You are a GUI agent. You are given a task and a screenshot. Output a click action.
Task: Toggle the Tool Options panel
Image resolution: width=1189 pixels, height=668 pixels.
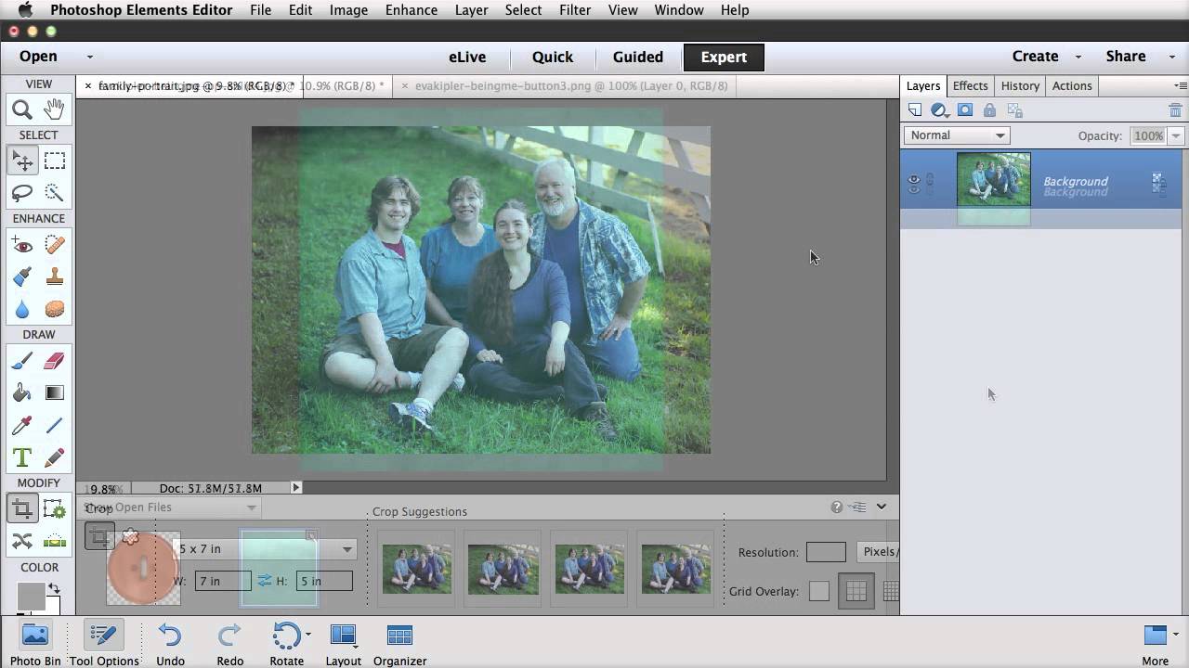(x=104, y=644)
